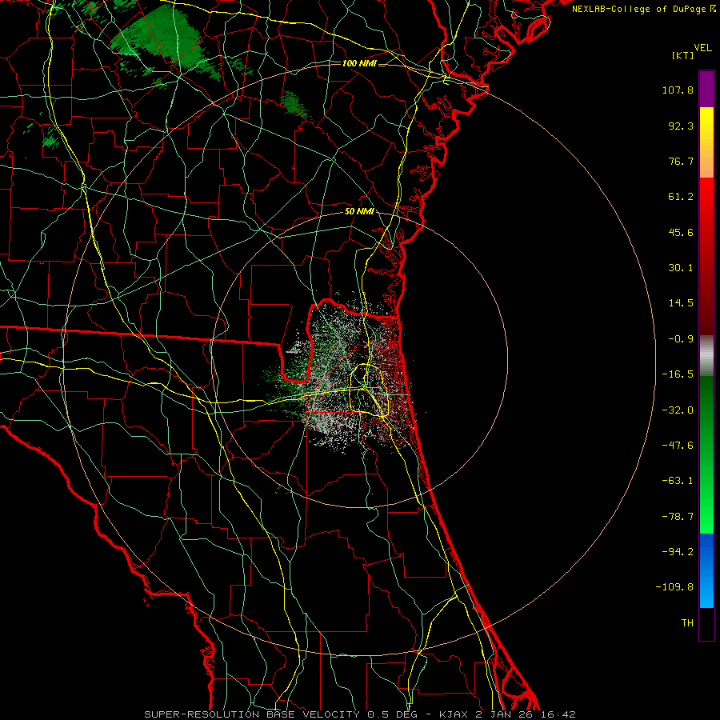The height and width of the screenshot is (720, 720).
Task: Click the -63.1 legend value
Action: pos(678,481)
